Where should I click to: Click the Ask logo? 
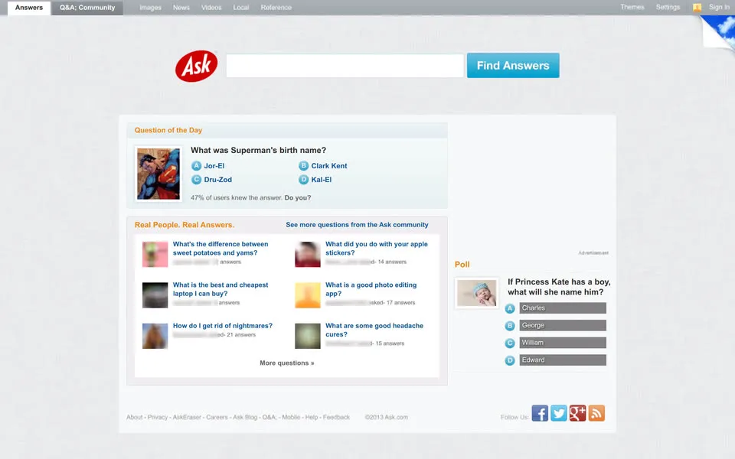tap(197, 66)
